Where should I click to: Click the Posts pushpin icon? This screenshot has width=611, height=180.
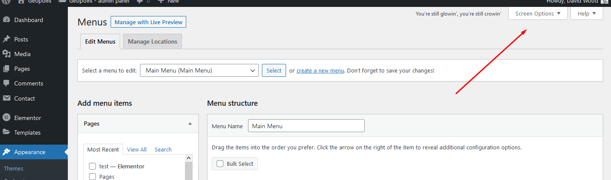(6, 39)
